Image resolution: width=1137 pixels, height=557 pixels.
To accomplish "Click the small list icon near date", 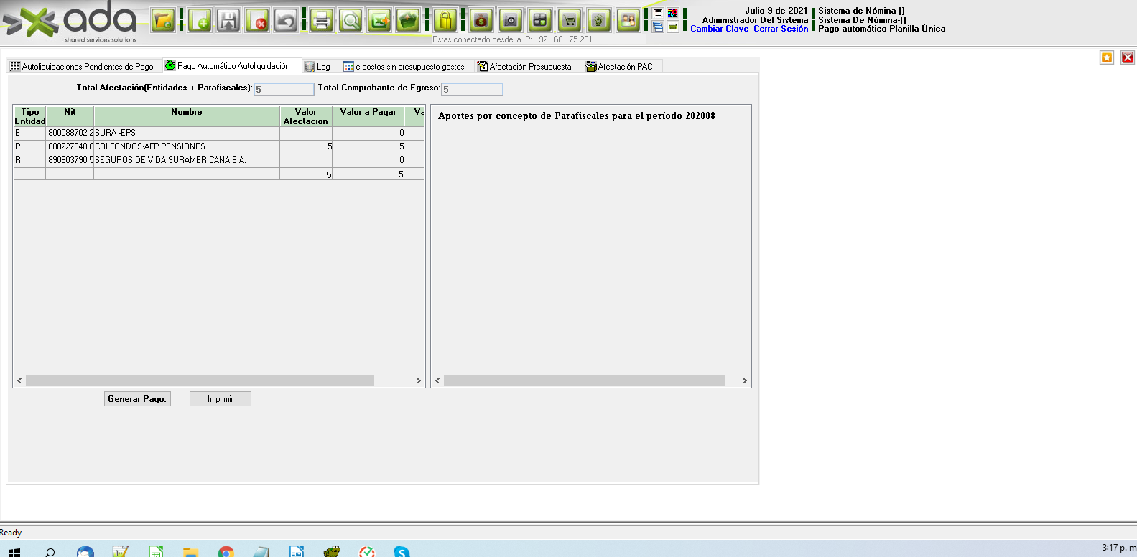I will [658, 14].
